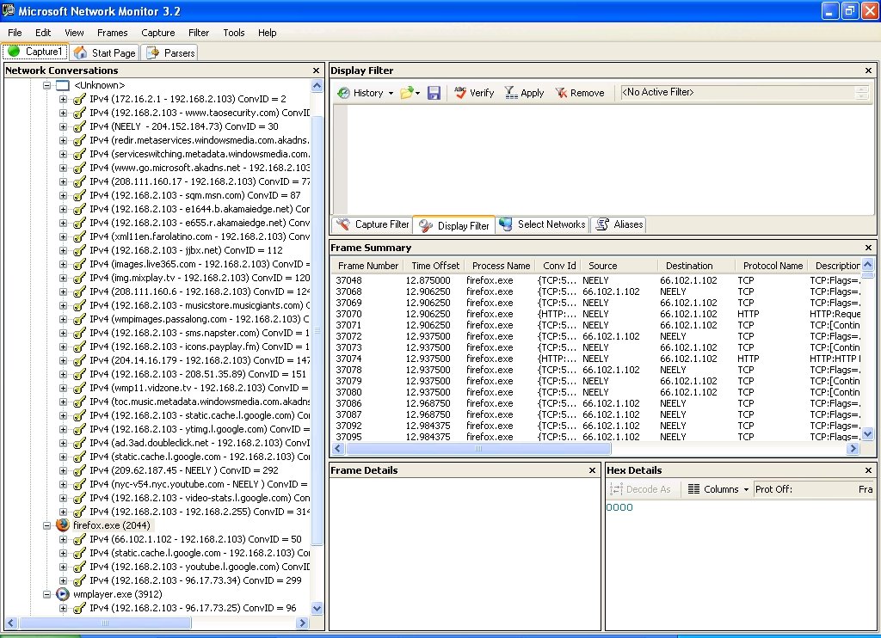Open the History dropdown arrow
Screen dimensions: 881x638
click(391, 93)
